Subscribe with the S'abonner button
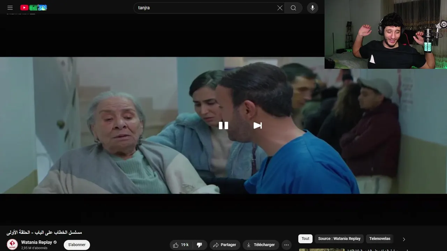 [x=77, y=245]
